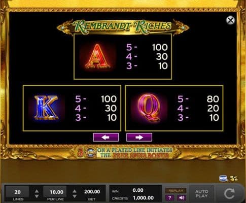Lower the per line bet down arrow
The width and height of the screenshot is (246, 203).
pos(75,196)
